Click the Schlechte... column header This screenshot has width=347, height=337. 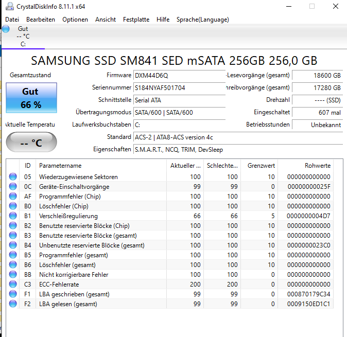click(x=222, y=165)
